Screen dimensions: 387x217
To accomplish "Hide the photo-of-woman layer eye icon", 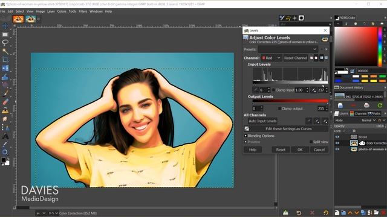I will [337, 149].
